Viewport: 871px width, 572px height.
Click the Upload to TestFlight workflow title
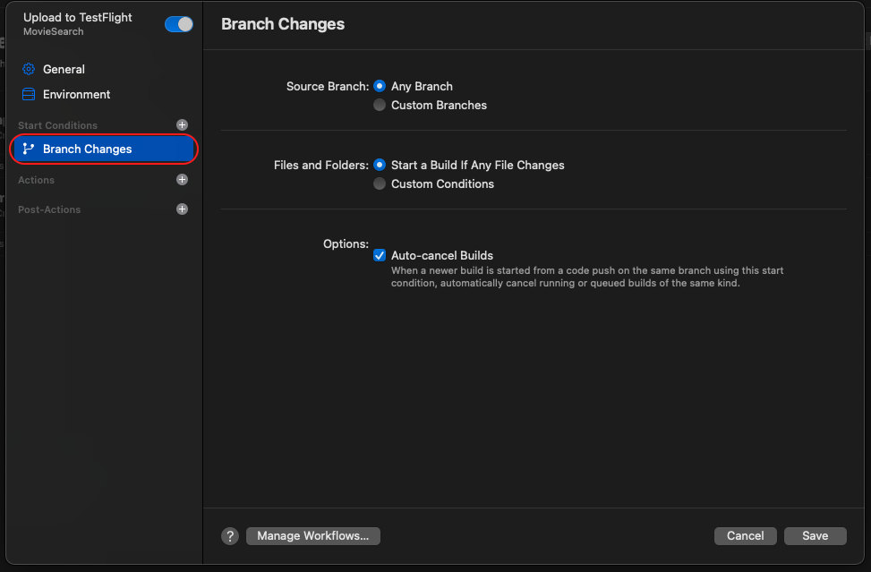click(78, 17)
